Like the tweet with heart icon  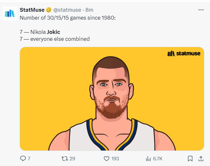coord(107,158)
